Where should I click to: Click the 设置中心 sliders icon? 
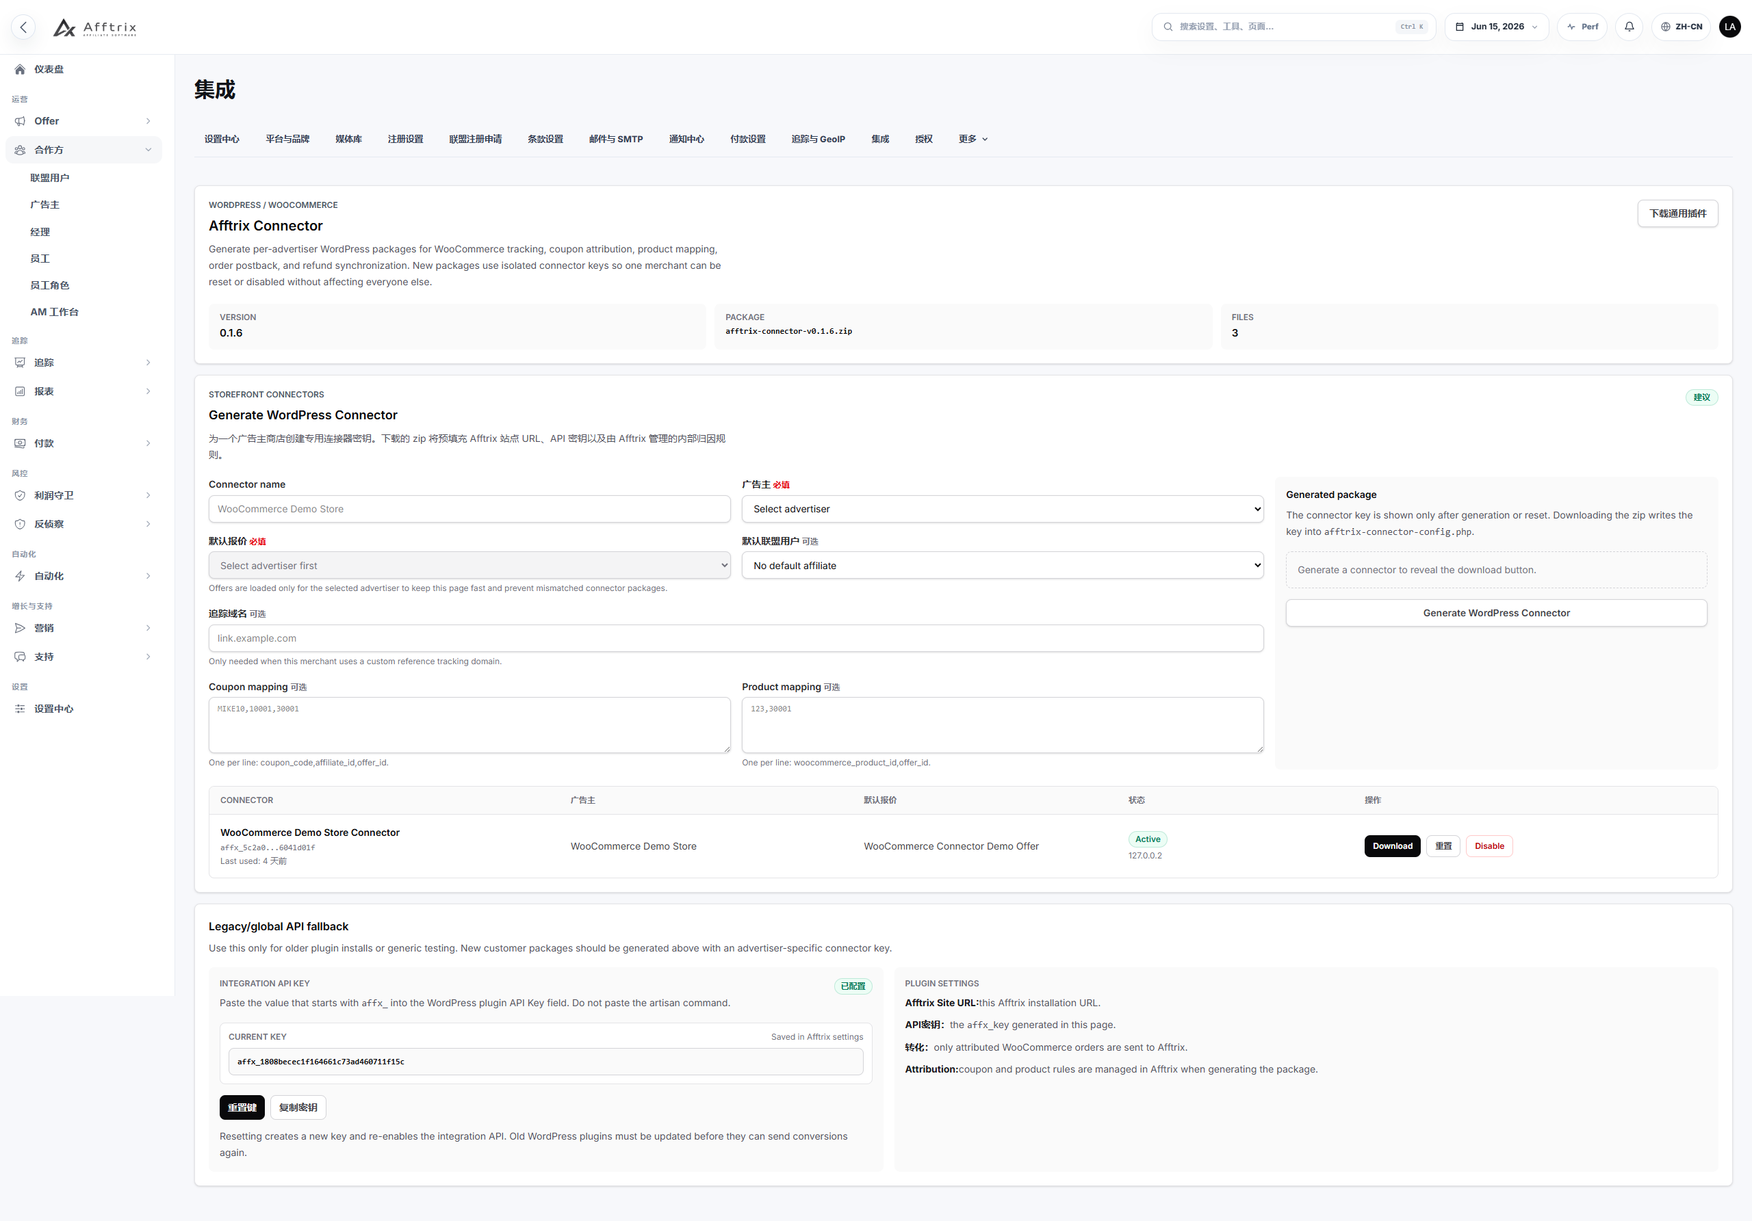(20, 709)
